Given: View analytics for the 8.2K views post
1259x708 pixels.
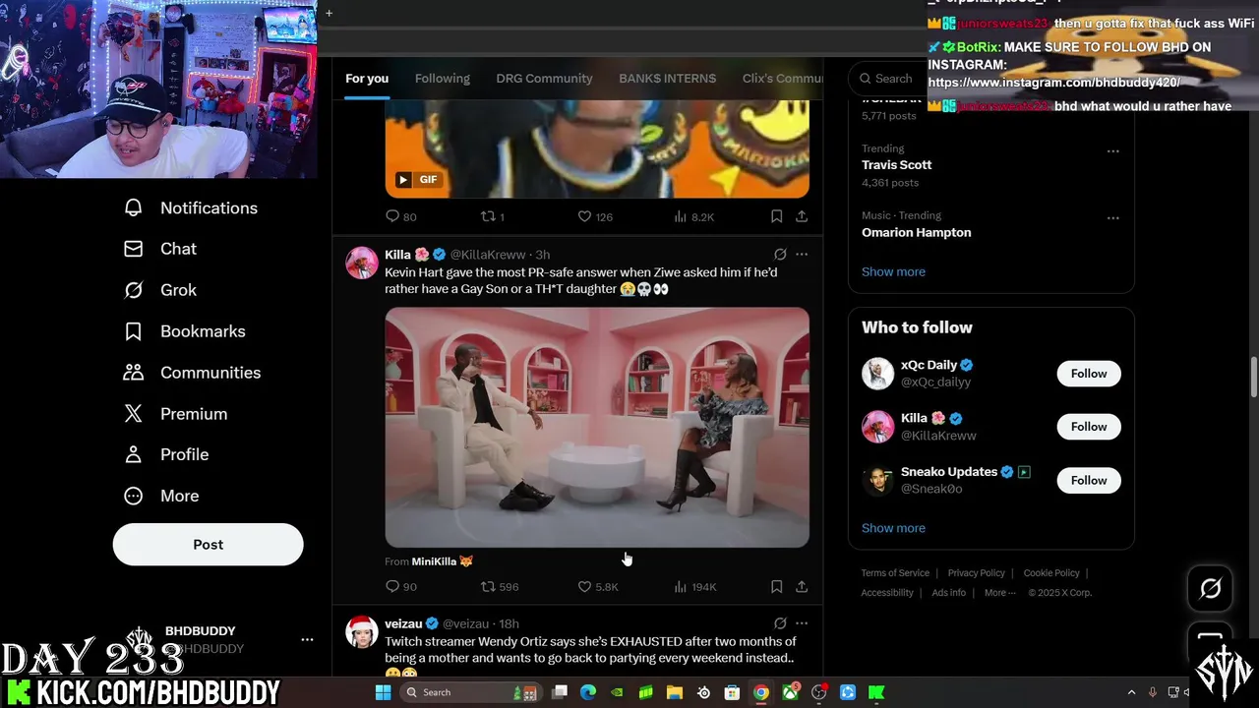Looking at the screenshot, I should click(x=693, y=216).
